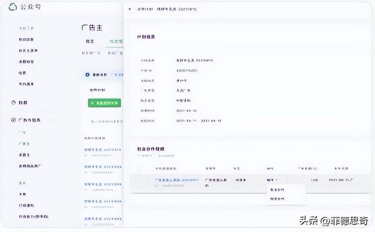Click the 公众号 cloud logo icon
Image resolution: width=375 pixels, height=232 pixels.
[x=13, y=7]
